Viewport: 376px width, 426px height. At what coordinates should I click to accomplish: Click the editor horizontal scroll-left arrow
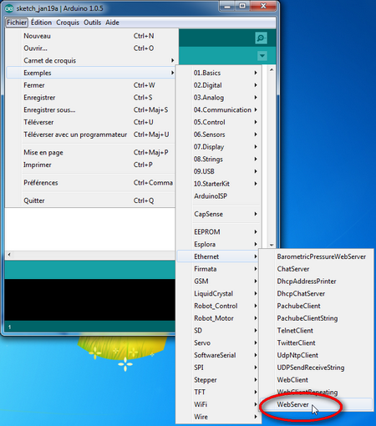coord(9,255)
